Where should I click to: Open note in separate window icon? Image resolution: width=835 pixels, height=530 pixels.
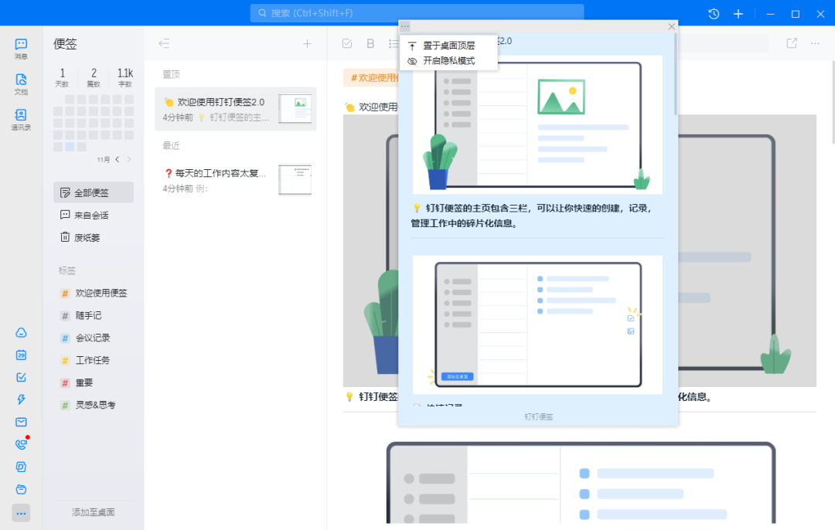point(792,43)
